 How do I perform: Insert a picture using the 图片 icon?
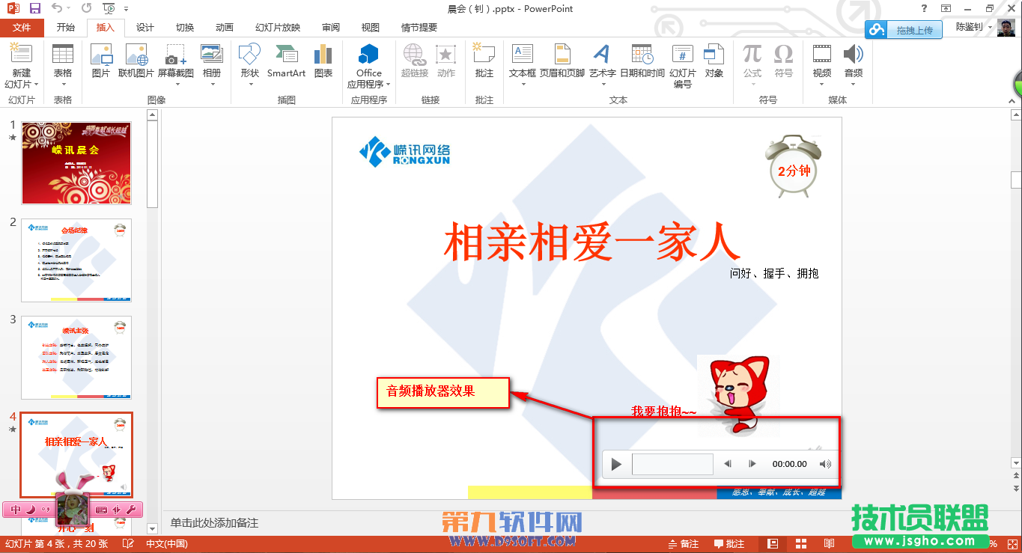[101, 60]
